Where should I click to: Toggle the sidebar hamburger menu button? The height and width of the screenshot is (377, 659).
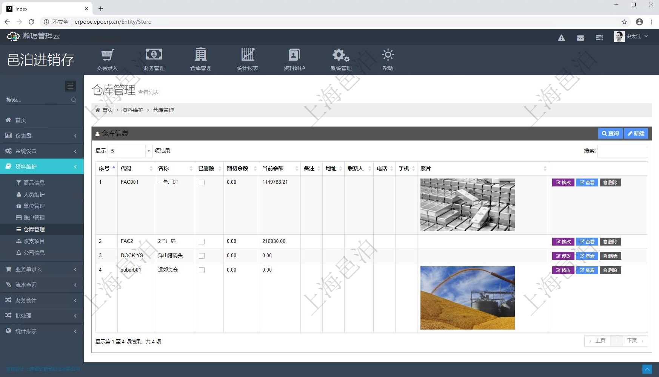(x=70, y=86)
